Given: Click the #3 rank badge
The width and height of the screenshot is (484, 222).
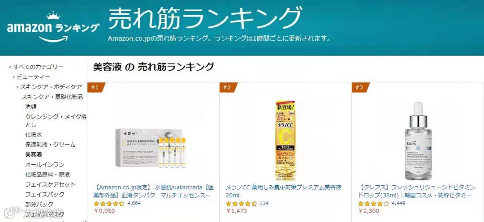Looking at the screenshot, I should point(360,88).
